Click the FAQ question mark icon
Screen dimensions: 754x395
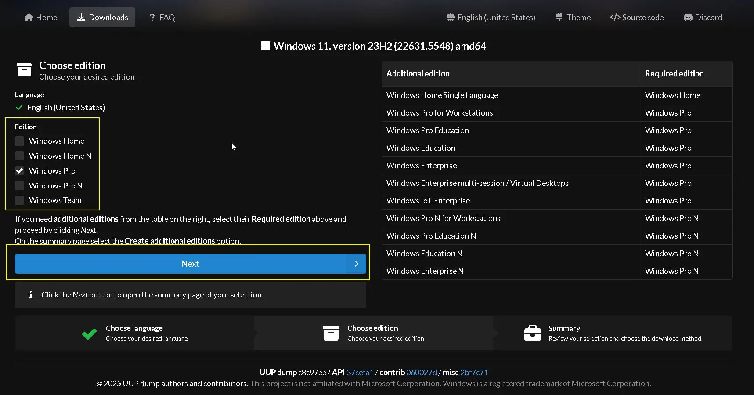152,17
